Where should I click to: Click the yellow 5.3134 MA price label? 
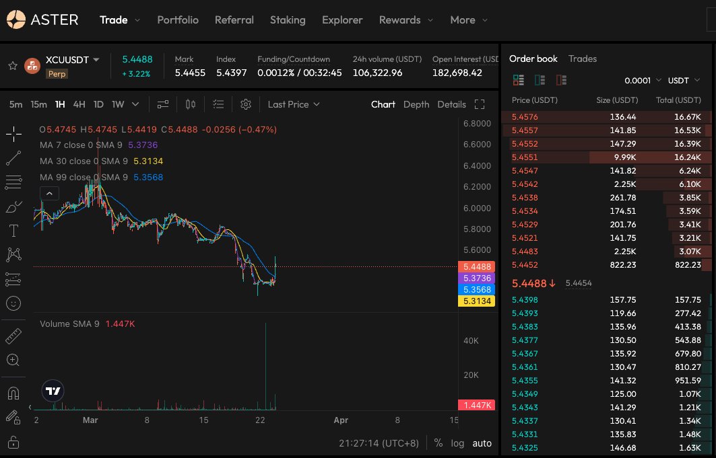click(477, 301)
